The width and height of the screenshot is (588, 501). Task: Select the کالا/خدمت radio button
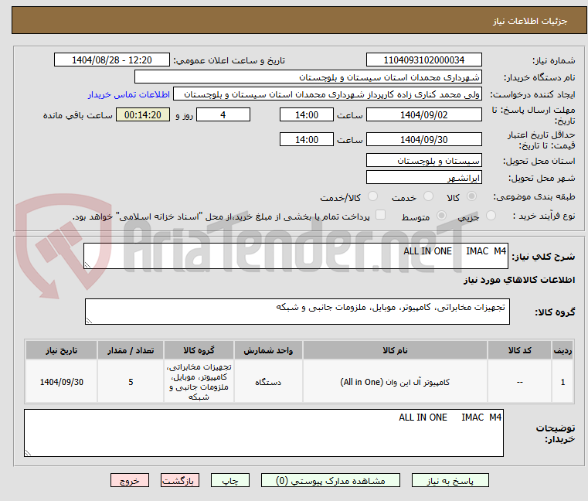tap(372, 196)
